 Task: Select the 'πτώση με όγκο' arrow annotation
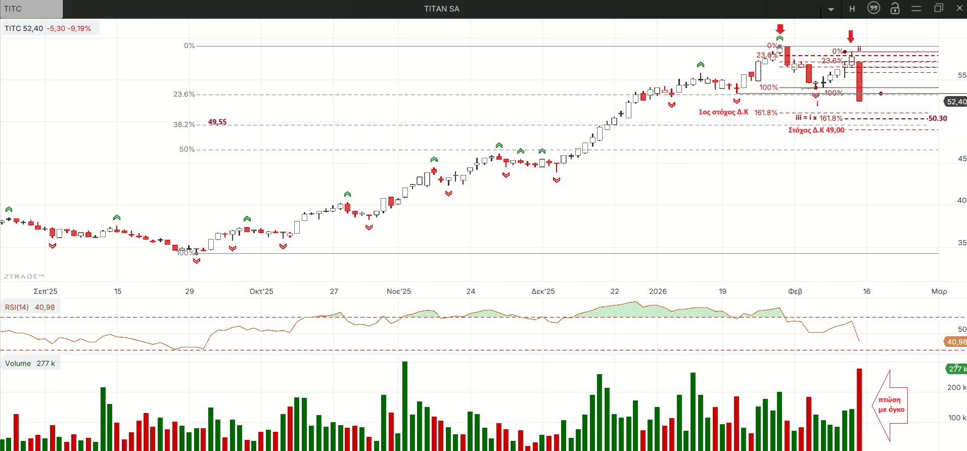891,405
